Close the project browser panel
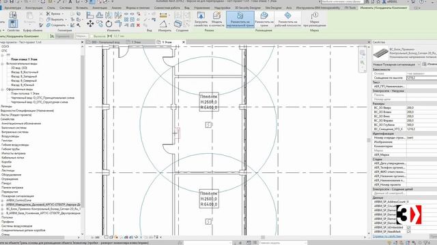437x245 pixels. pyautogui.click(x=82, y=42)
